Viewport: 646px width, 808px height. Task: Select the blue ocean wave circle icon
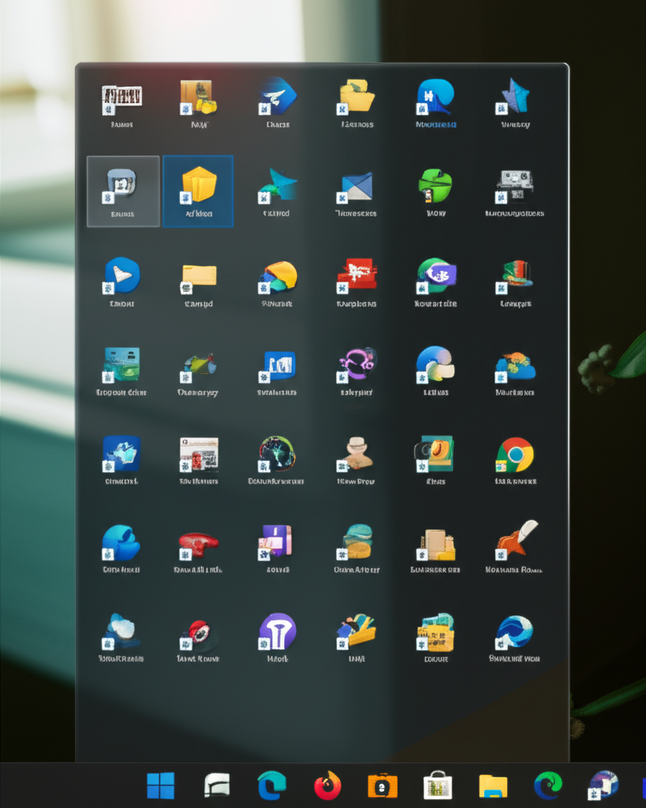514,631
